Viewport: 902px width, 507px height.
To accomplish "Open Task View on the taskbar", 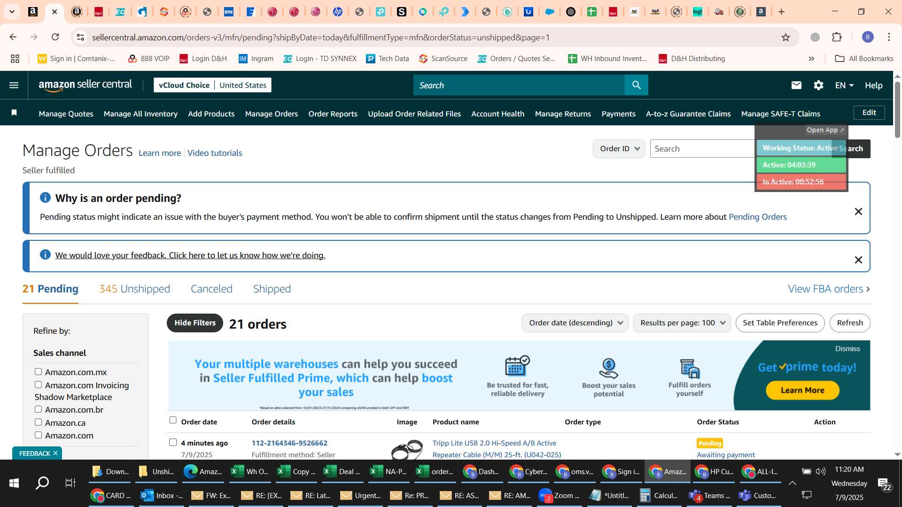I will coord(70,483).
